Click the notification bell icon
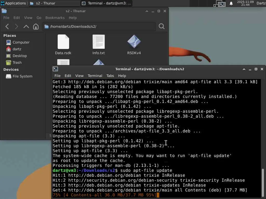266x199 pixels. pos(231,3)
